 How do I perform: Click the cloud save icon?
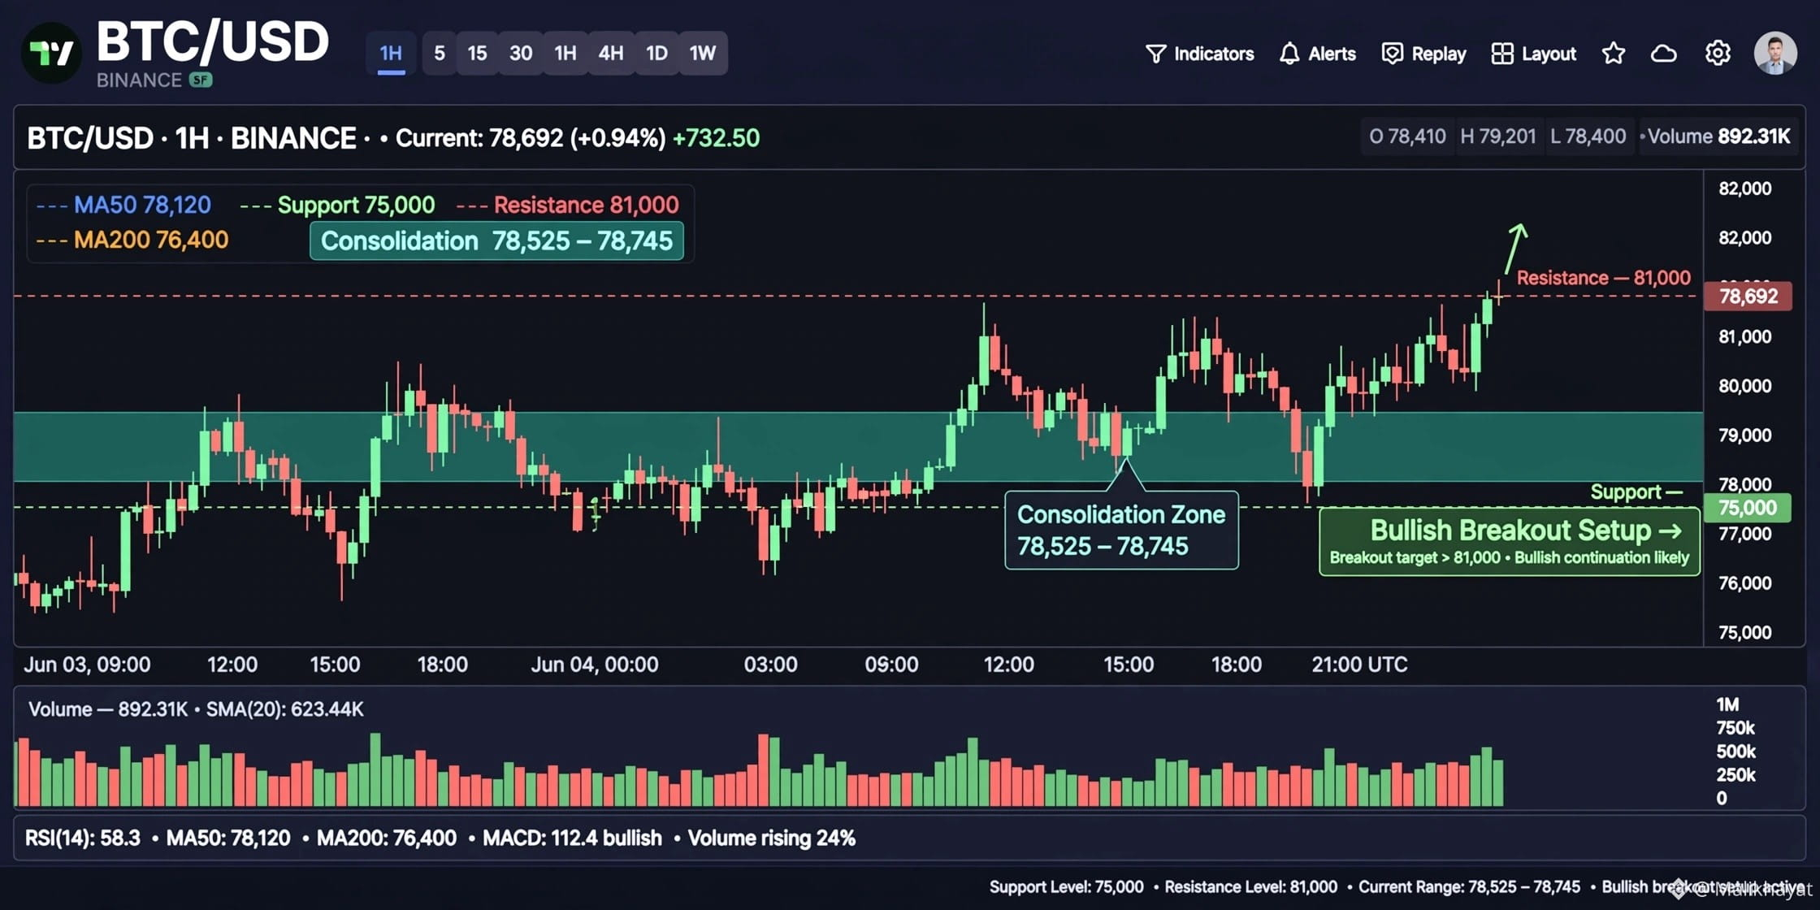(x=1664, y=54)
